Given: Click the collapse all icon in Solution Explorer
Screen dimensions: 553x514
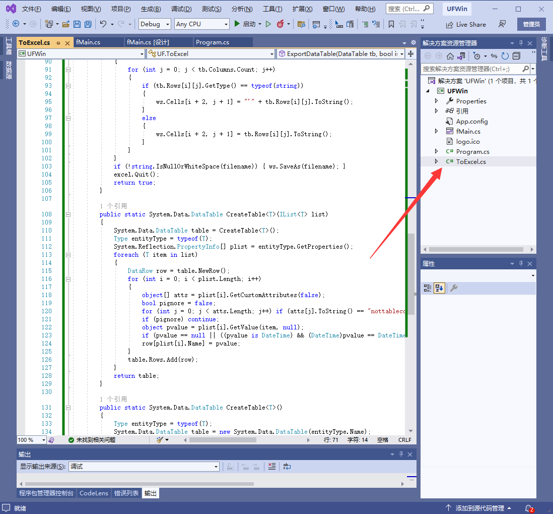Looking at the screenshot, I should [x=516, y=56].
